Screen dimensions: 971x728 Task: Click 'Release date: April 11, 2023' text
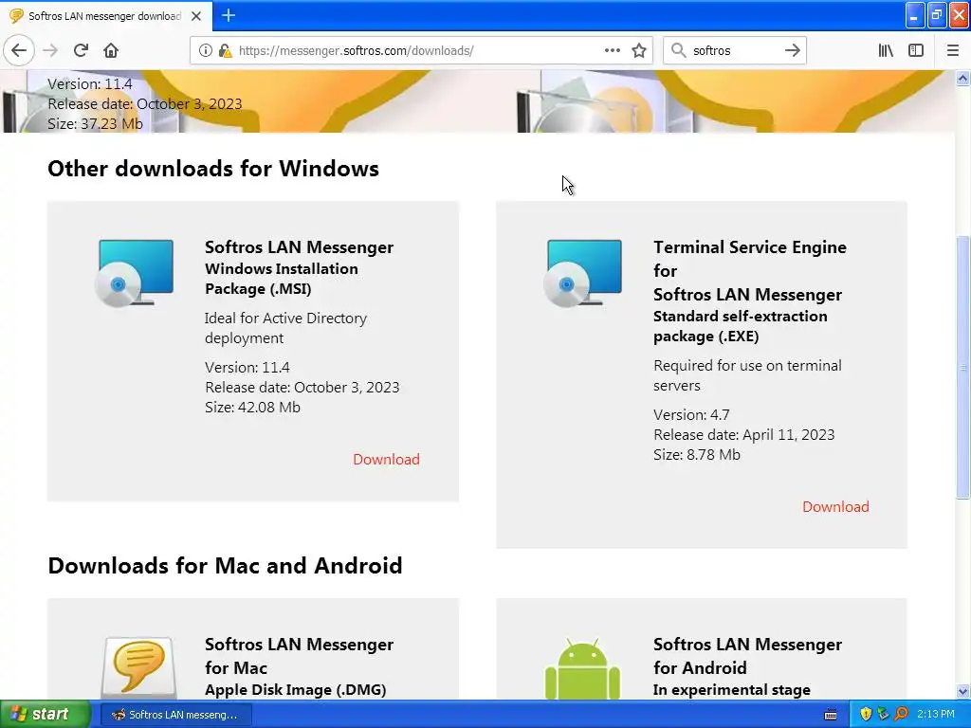coord(743,434)
